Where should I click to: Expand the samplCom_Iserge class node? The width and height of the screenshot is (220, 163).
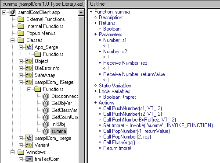(21, 138)
